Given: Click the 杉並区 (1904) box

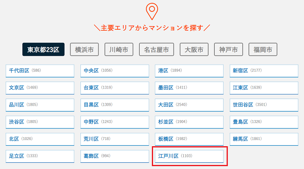Looking at the screenshot, I should point(189,122).
